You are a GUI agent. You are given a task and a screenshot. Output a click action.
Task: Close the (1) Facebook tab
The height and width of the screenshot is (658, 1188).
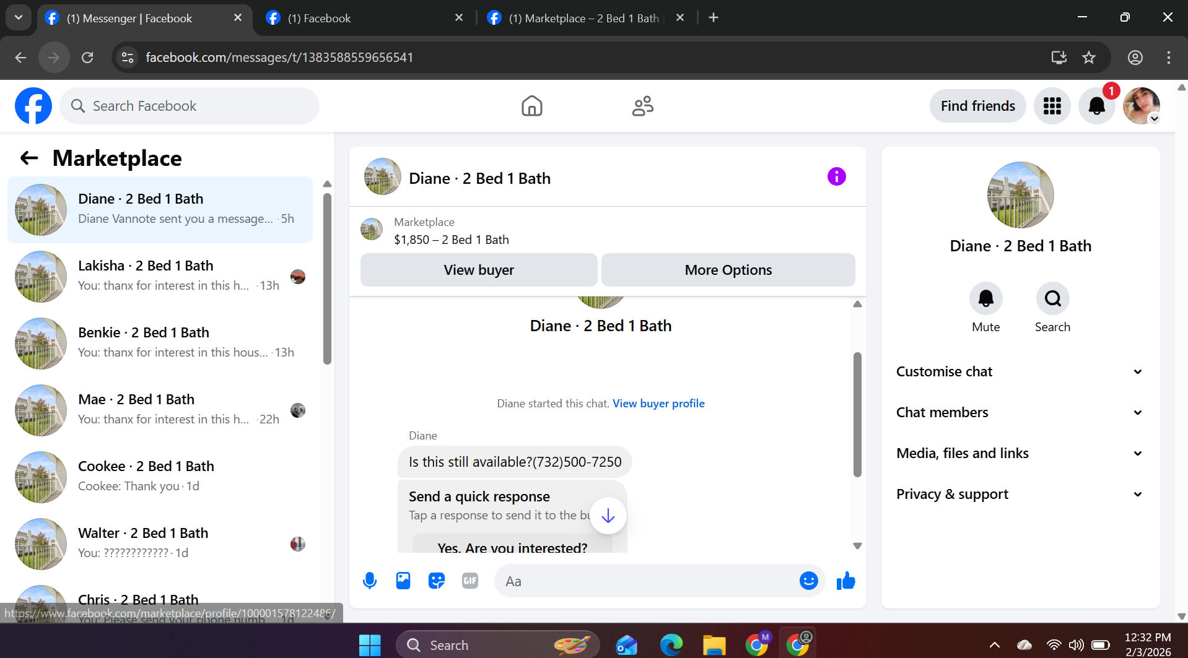pos(459,18)
